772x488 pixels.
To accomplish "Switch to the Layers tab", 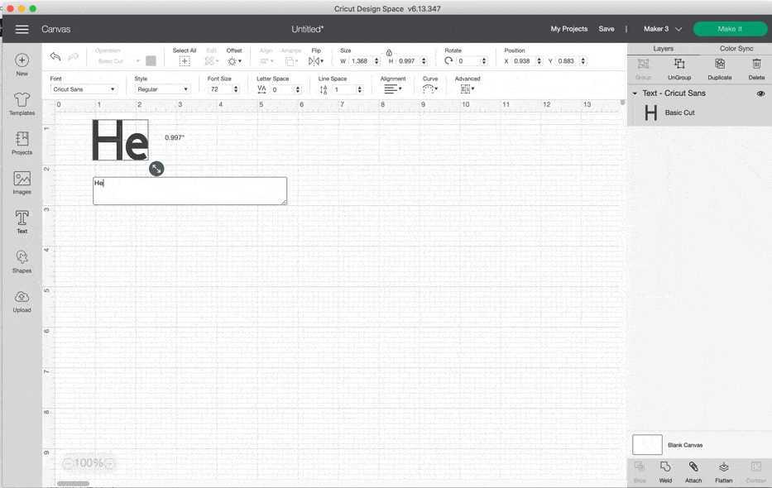I will coord(663,49).
